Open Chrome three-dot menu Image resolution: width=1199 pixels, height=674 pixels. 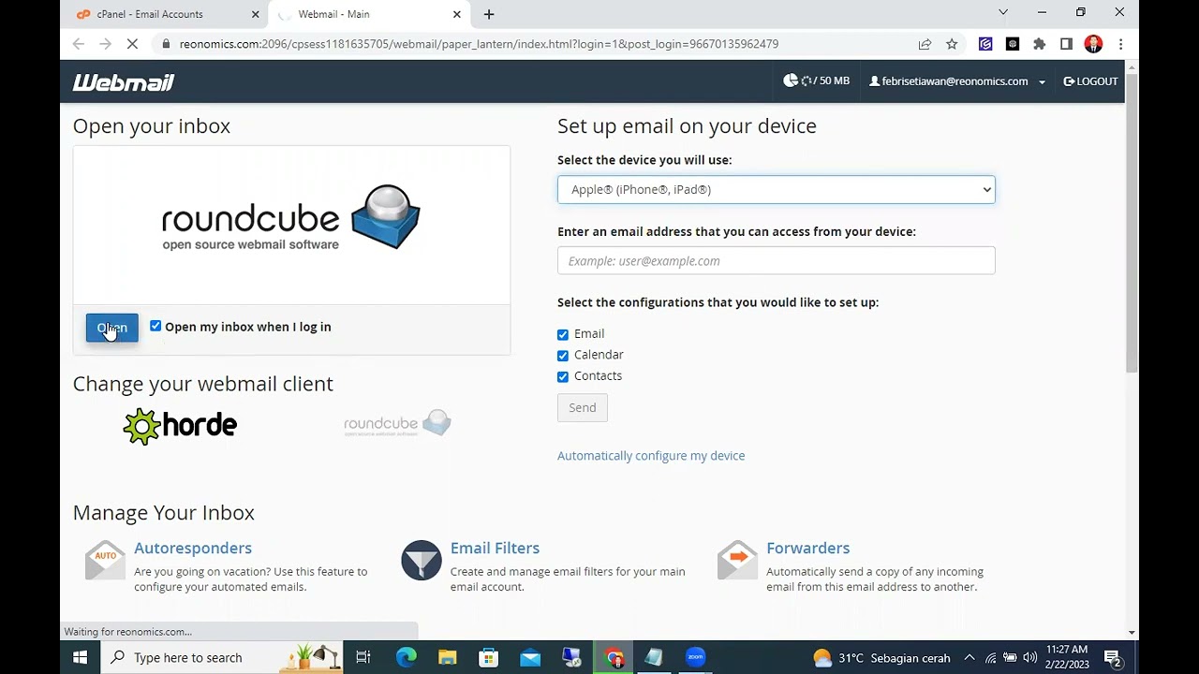click(x=1120, y=44)
